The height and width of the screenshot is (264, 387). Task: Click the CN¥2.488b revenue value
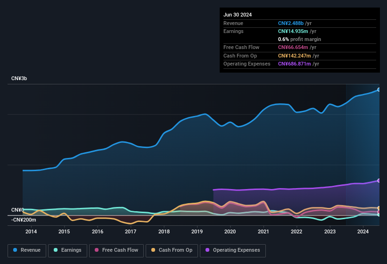(291, 23)
